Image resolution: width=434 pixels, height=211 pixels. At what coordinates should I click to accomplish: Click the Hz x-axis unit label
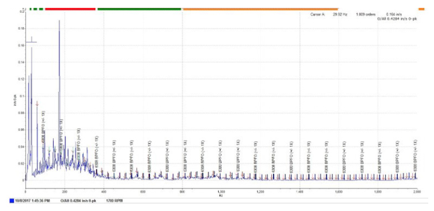221,195
